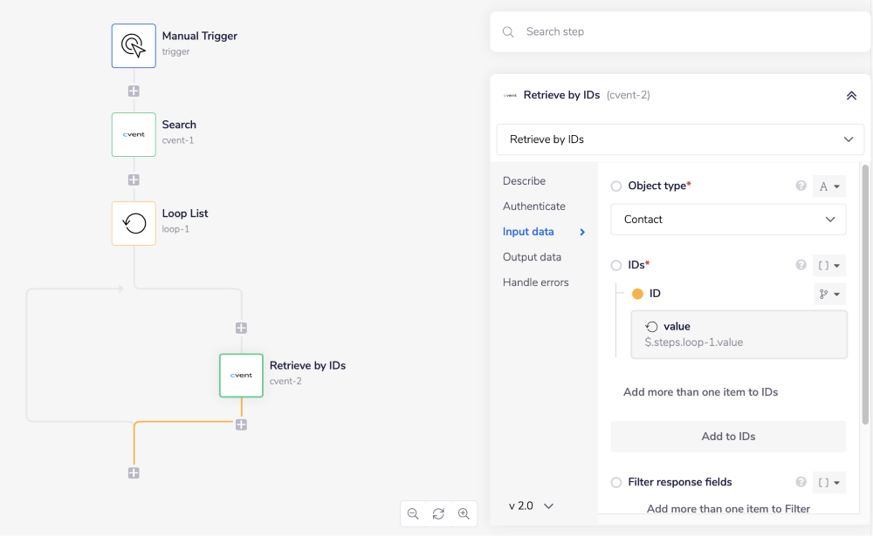Collapse the Retrieve by IDs panel
The image size is (873, 536).
point(851,96)
